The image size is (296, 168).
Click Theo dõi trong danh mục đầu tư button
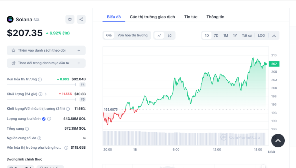pyautogui.click(x=46, y=63)
